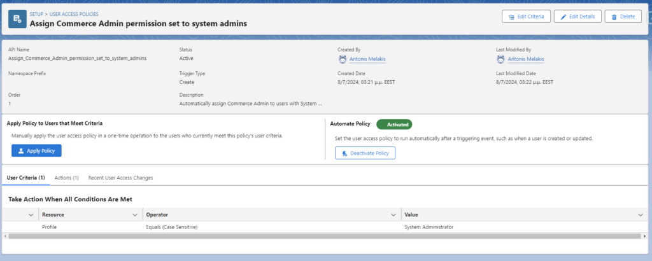Click the Edit Criteria button
The height and width of the screenshot is (261, 652).
tap(526, 17)
